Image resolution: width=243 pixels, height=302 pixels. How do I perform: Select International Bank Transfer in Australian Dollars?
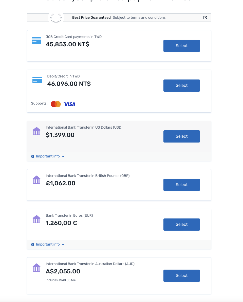tap(181, 276)
